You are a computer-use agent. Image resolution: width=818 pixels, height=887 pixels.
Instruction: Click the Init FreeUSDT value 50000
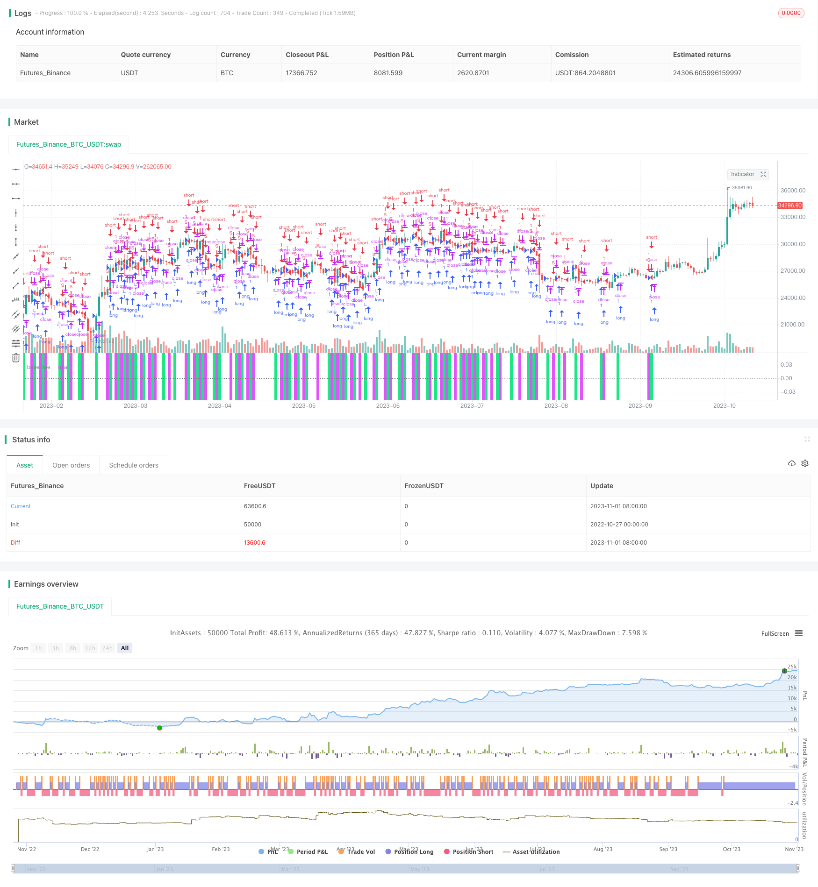[252, 525]
